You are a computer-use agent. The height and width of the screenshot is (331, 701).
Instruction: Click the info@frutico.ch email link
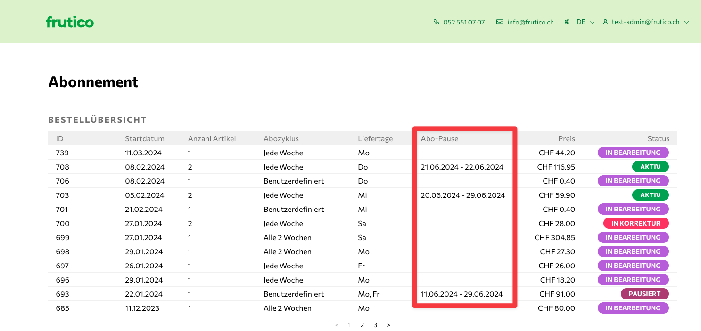tap(530, 22)
